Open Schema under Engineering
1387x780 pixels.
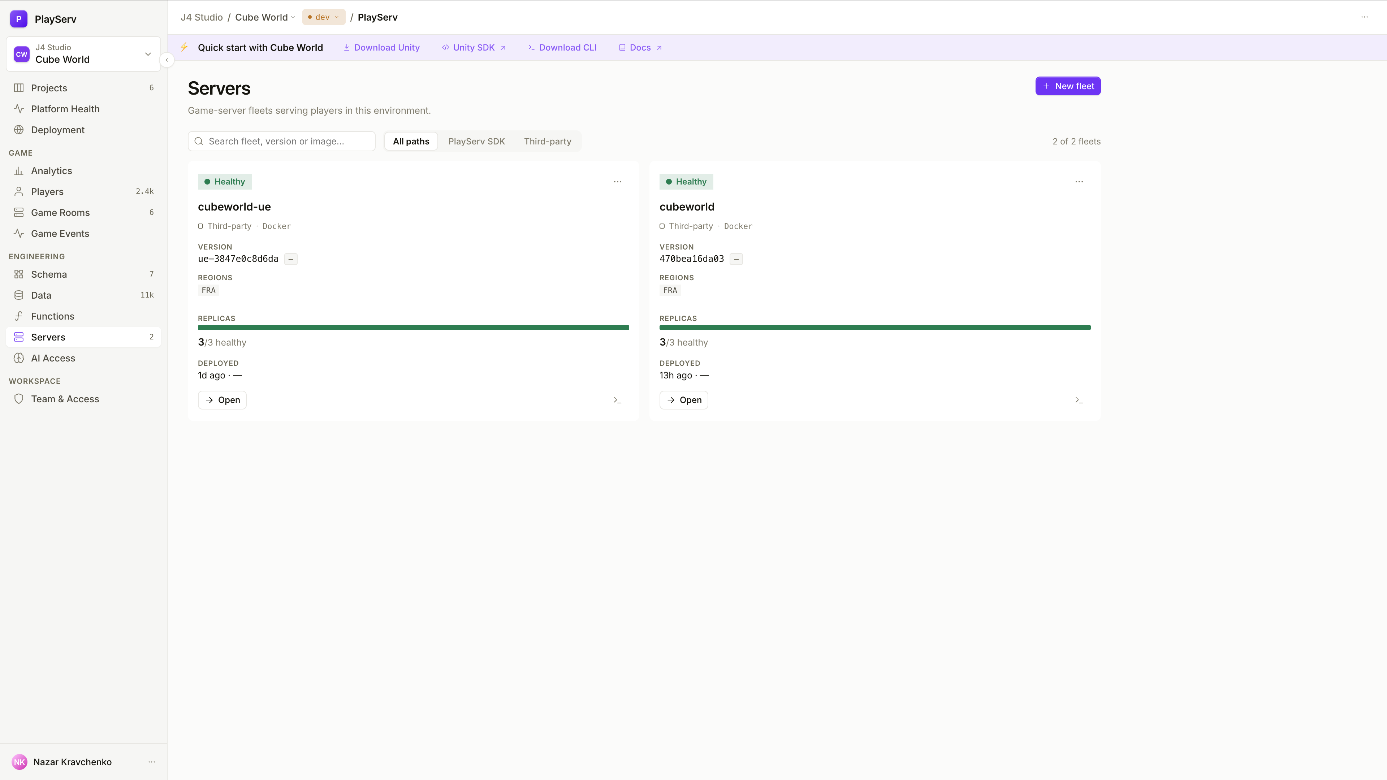[x=83, y=274]
